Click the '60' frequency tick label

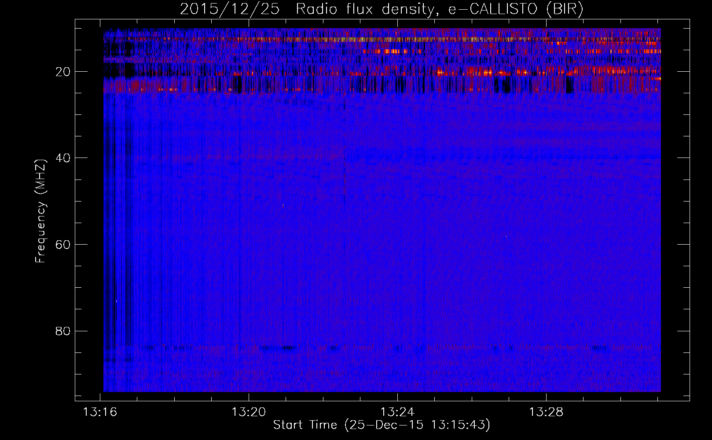63,245
